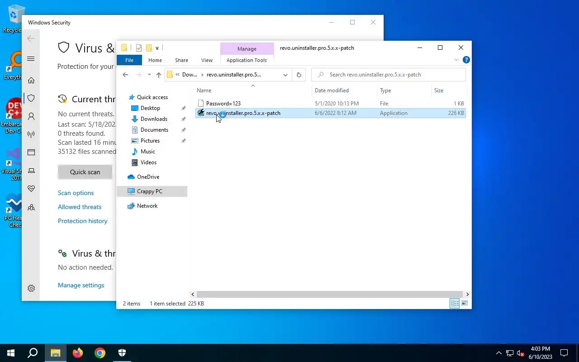
Task: Open address bar previous locations dropdown
Action: (x=285, y=75)
